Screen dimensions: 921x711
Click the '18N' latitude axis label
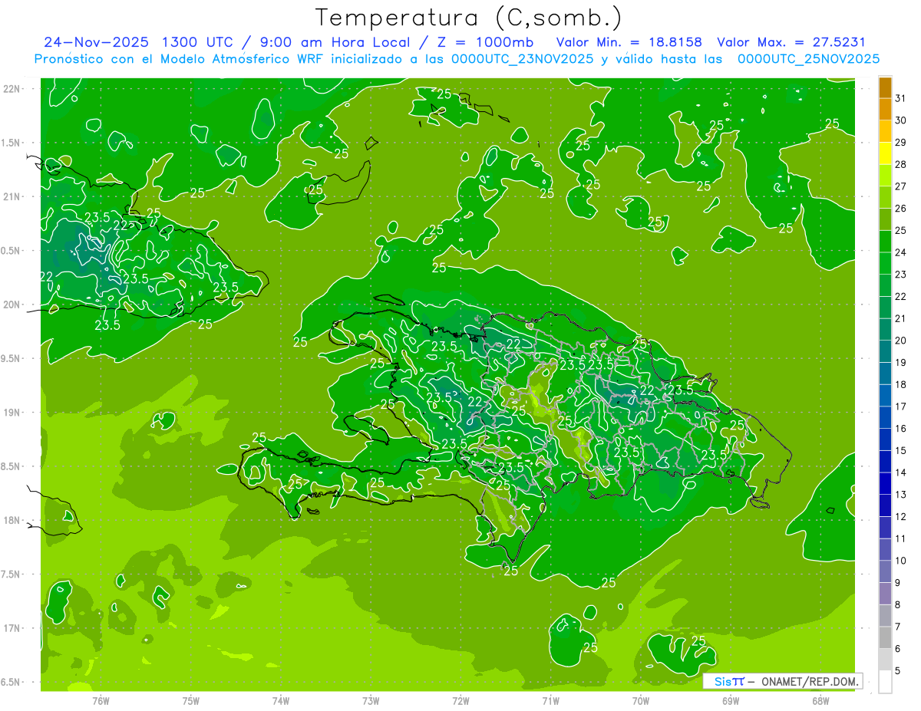12,521
